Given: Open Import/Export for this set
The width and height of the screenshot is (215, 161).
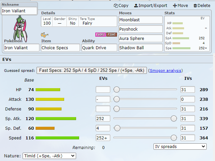Looking at the screenshot, I should click(151, 6).
